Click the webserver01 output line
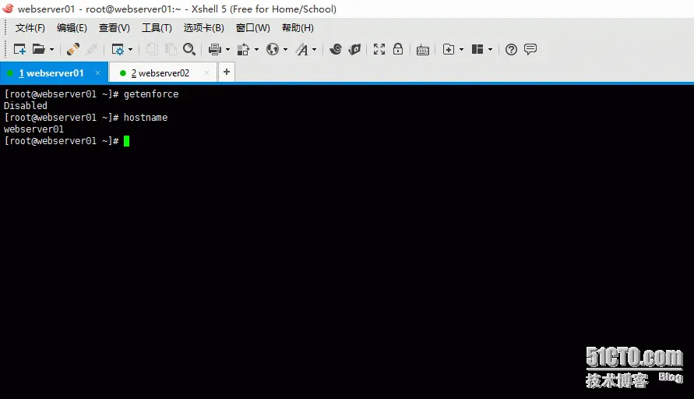The height and width of the screenshot is (399, 694). (33, 129)
